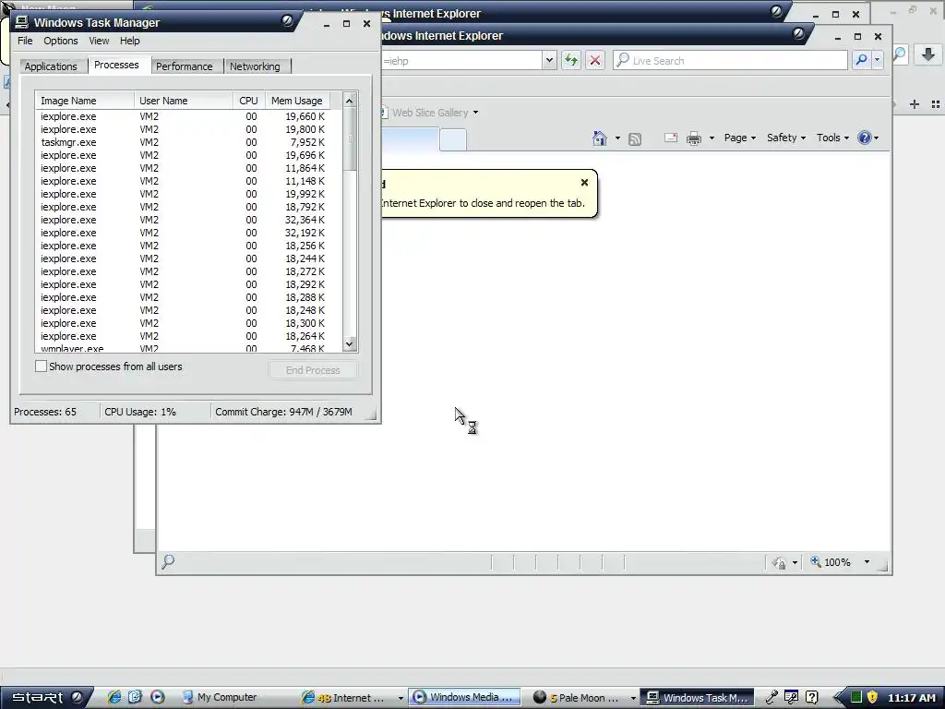Open the Safety dropdown menu

click(x=786, y=138)
